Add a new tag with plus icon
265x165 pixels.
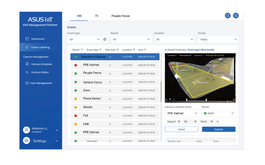click(218, 121)
